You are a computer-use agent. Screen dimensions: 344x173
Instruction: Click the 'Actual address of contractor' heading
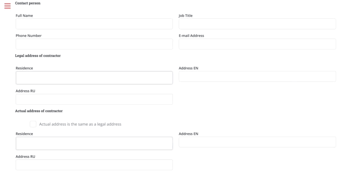[x=39, y=111]
